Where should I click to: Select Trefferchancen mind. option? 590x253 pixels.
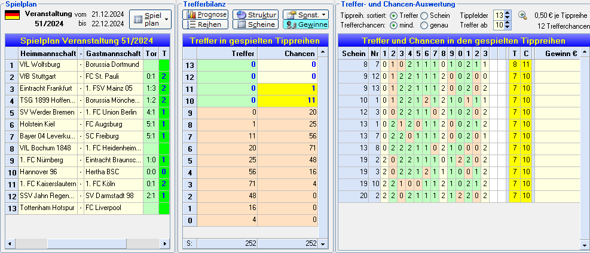click(393, 26)
